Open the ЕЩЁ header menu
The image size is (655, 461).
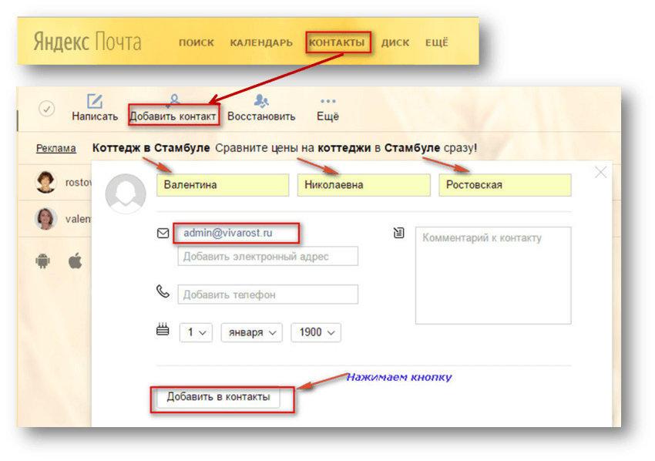pyautogui.click(x=436, y=42)
